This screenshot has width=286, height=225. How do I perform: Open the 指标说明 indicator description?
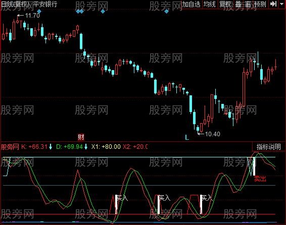(268, 146)
